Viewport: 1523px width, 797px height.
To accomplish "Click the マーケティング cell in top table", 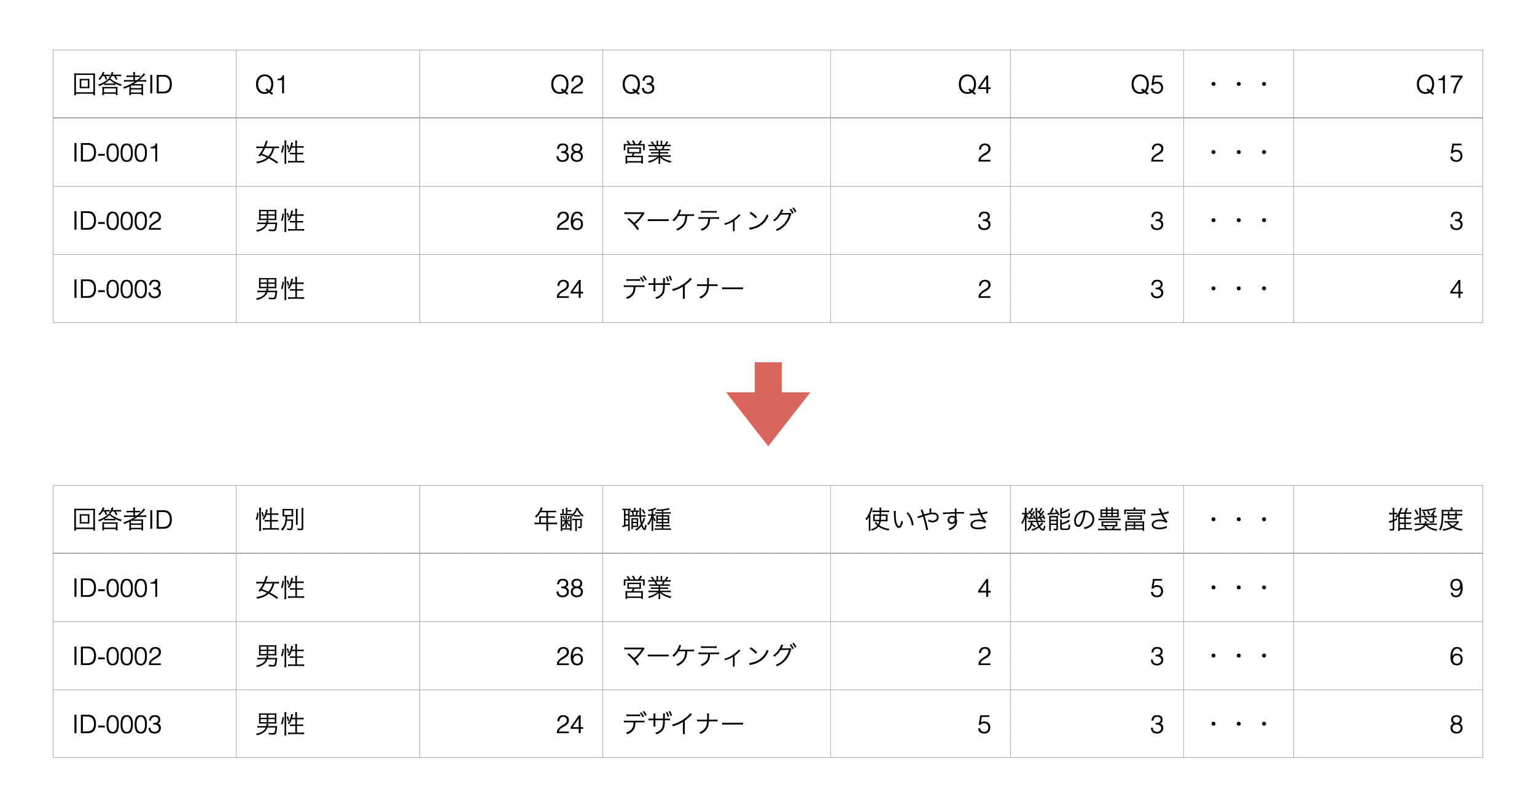I will 716,220.
